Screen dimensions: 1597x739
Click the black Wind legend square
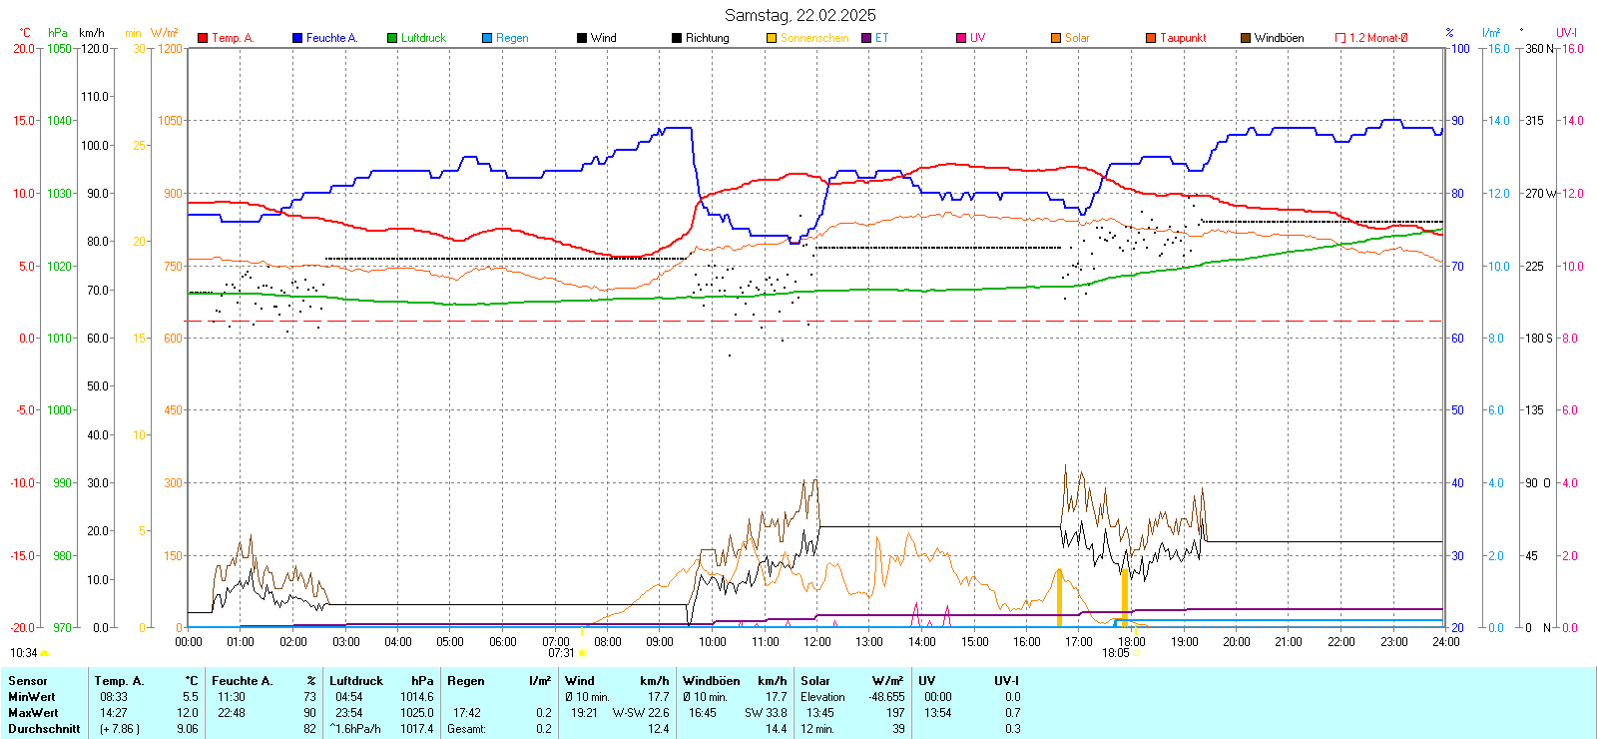582,38
